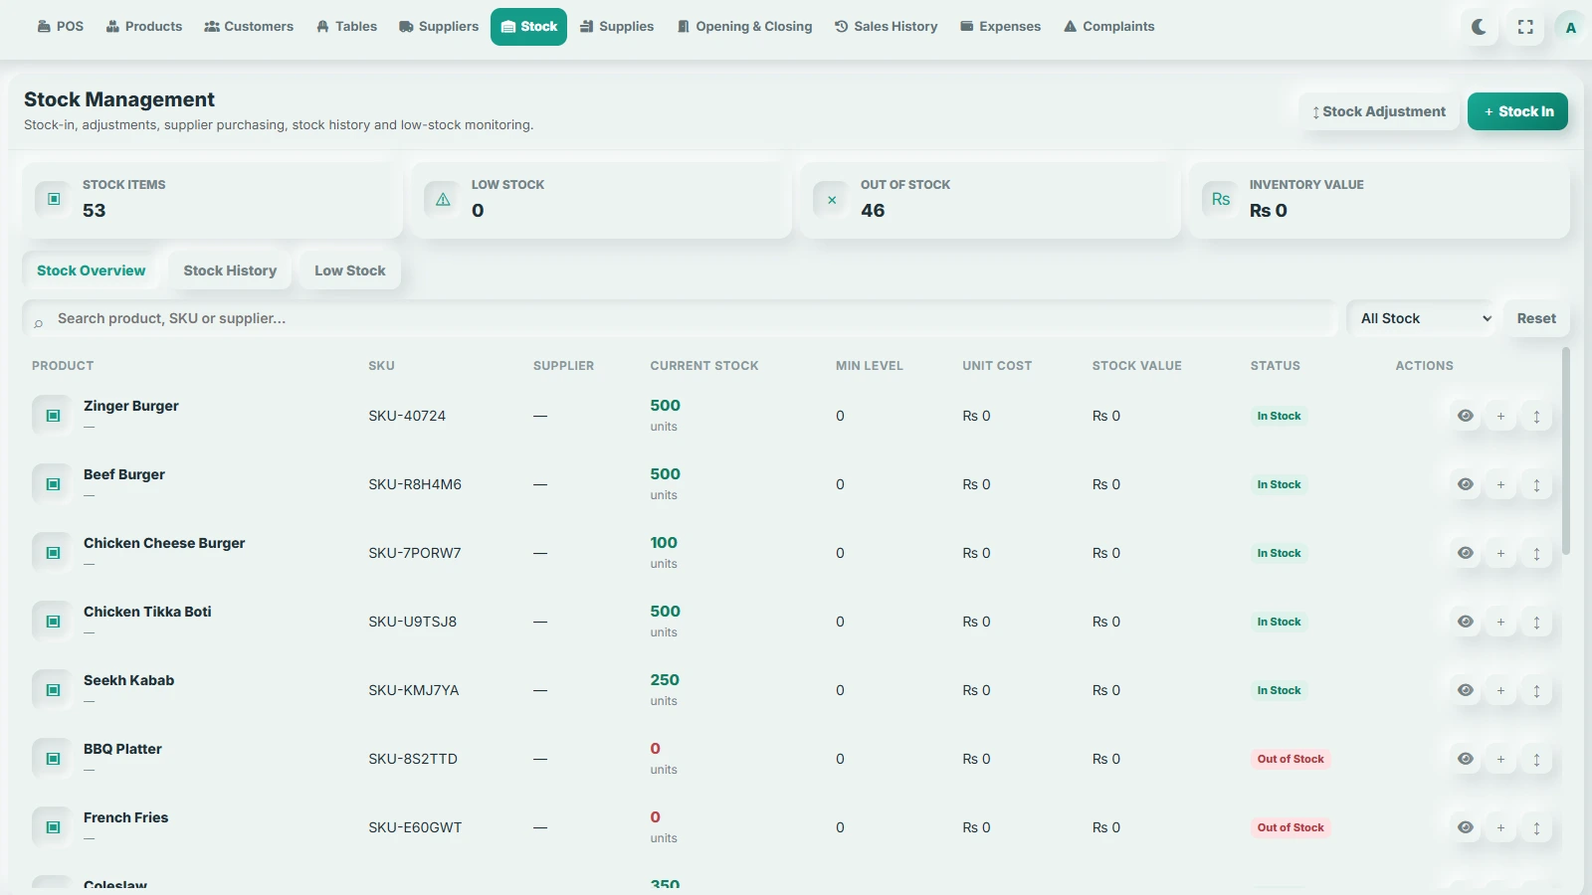
Task: Toggle dark mode moon icon
Action: 1480,27
